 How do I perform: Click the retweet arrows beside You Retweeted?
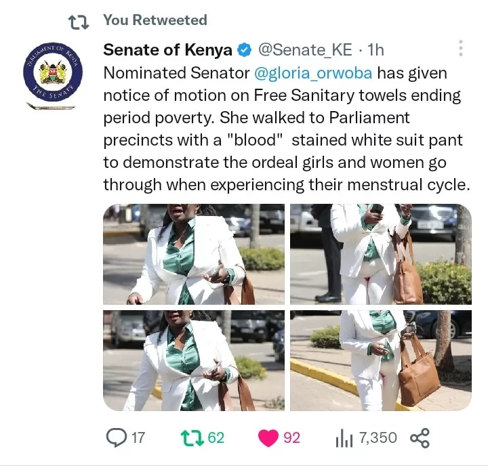pos(79,22)
